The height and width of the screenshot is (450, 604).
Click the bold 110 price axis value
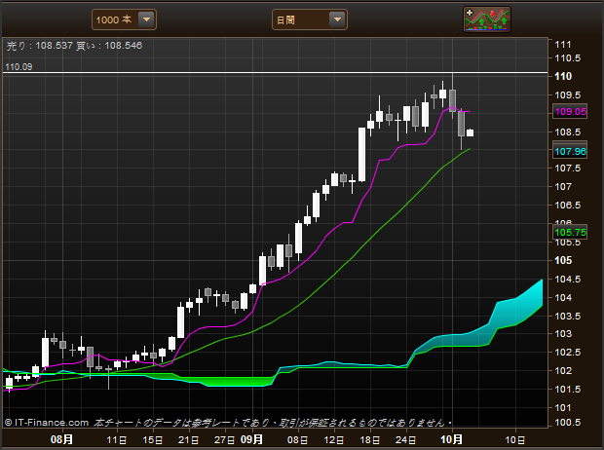(563, 76)
